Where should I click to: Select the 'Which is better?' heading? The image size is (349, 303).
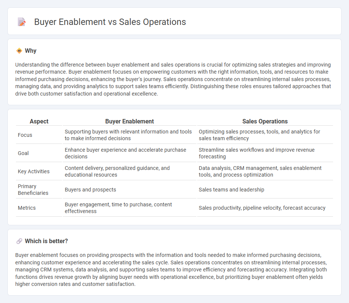point(46,241)
